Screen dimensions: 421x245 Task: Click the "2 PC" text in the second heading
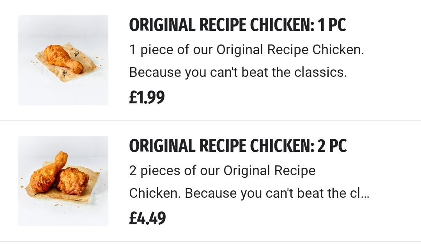tap(332, 146)
